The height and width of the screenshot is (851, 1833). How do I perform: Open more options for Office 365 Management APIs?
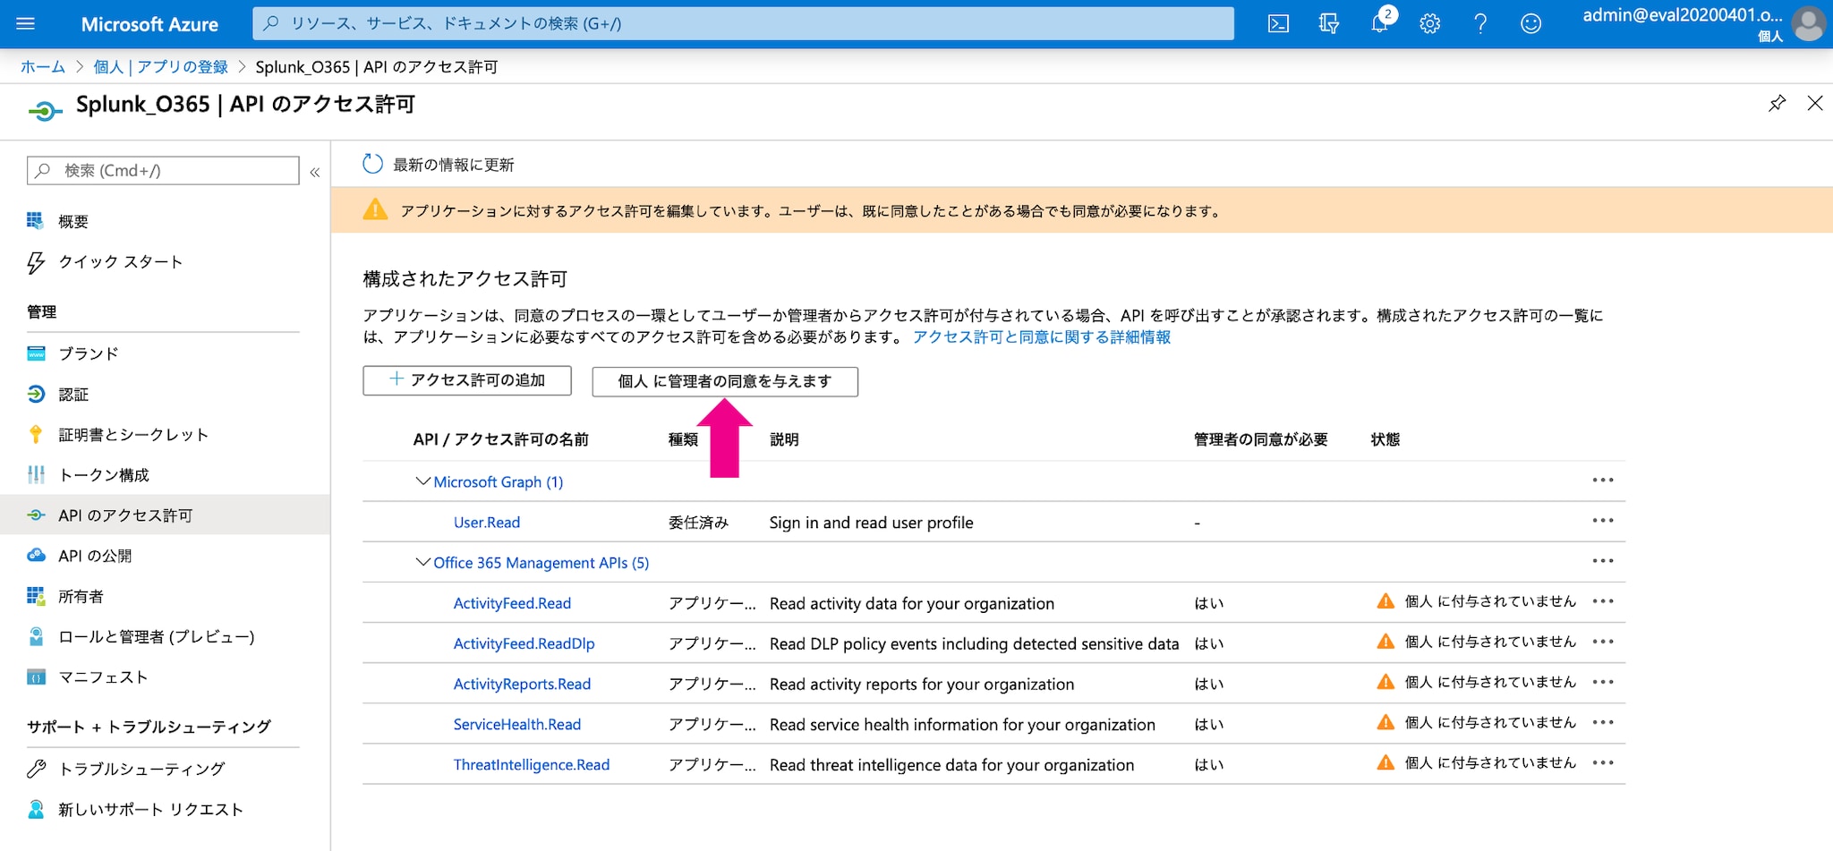[1603, 561]
